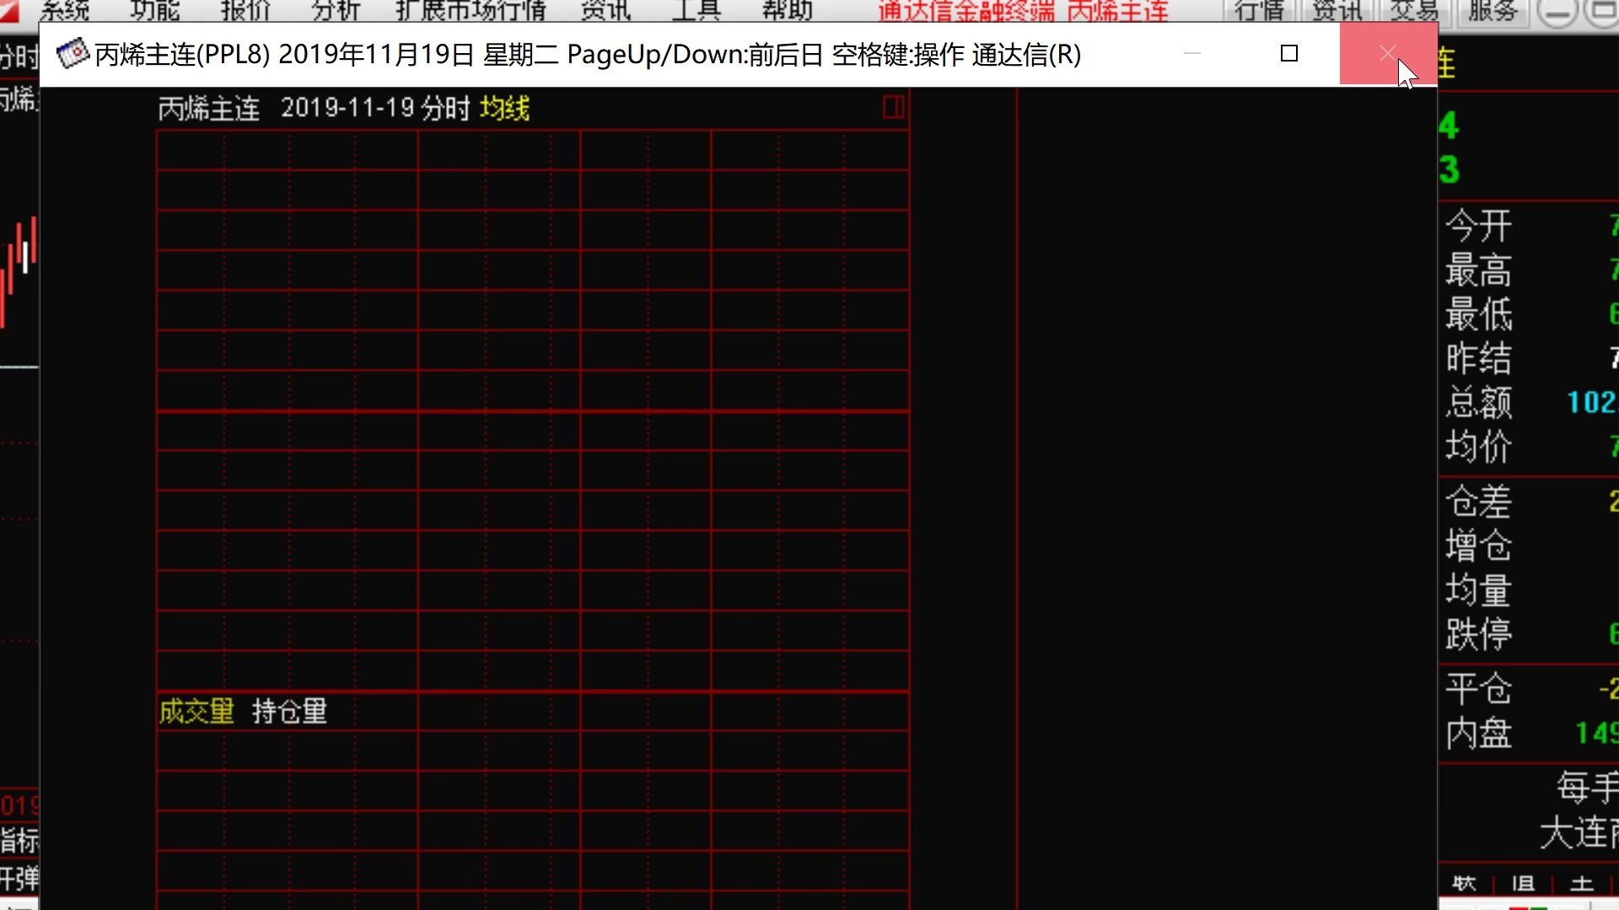
Task: Expand the 分析 menu
Action: click(336, 9)
